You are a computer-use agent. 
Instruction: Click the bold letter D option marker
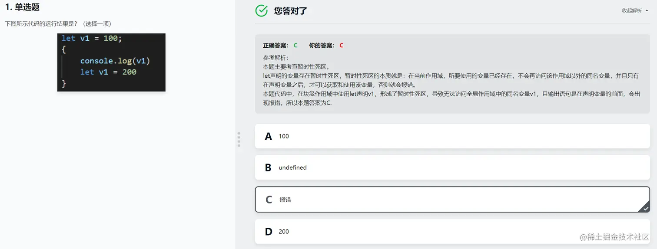coord(269,232)
